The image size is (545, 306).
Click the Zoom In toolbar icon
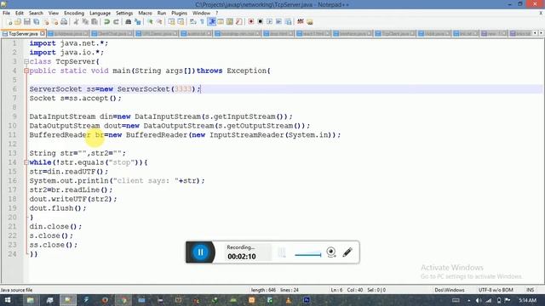pos(150,22)
